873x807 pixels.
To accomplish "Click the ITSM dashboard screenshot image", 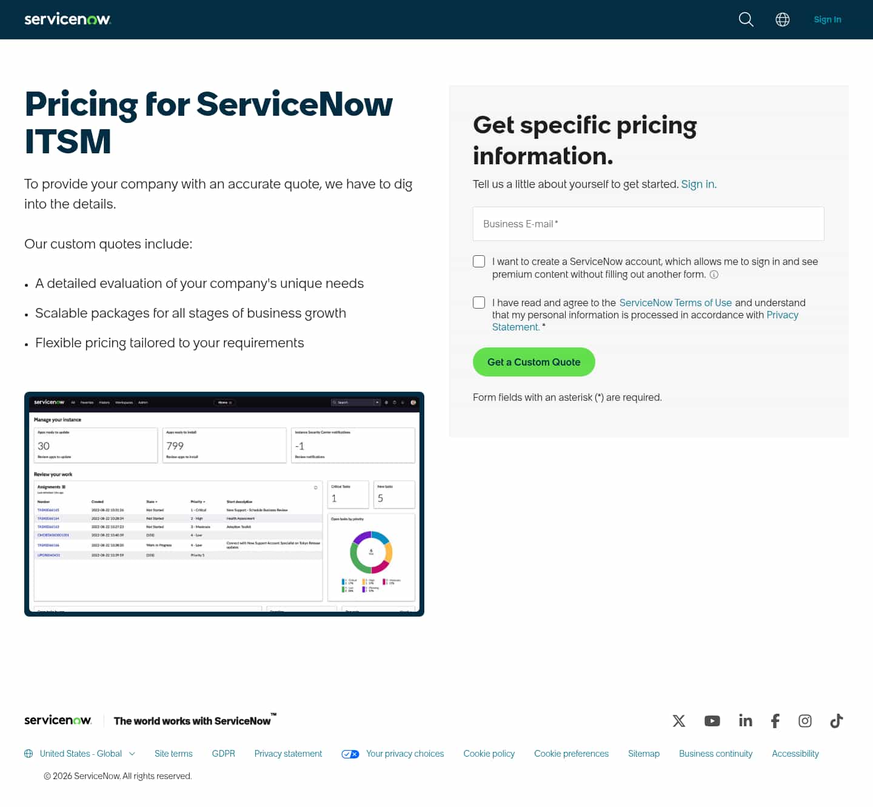I will [x=224, y=504].
